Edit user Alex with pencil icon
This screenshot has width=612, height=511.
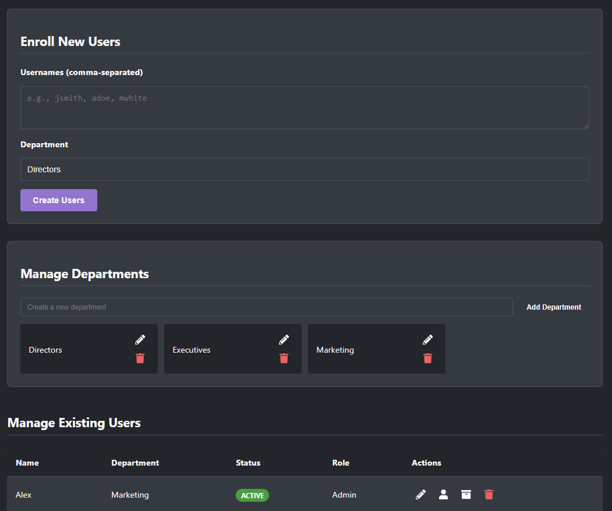point(421,495)
